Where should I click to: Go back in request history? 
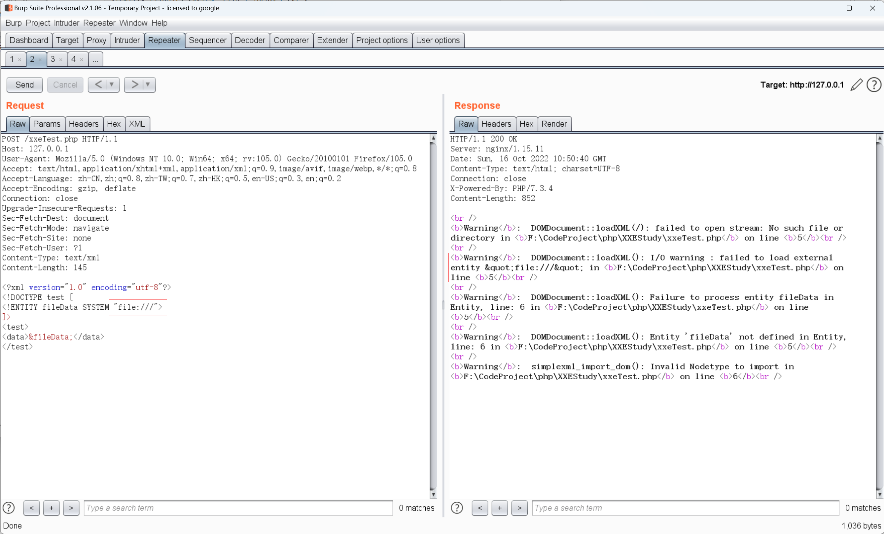pyautogui.click(x=98, y=84)
